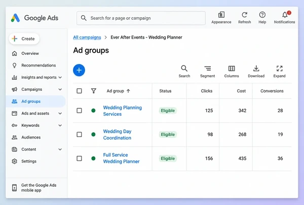The width and height of the screenshot is (304, 205).
Task: Click the page or campaign search field
Action: 141,18
